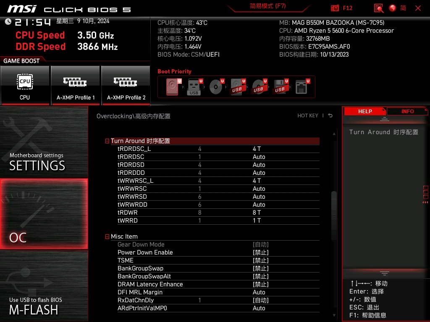The height and width of the screenshot is (322, 430).
Task: Select the tRDWR row label
Action: coord(128,213)
